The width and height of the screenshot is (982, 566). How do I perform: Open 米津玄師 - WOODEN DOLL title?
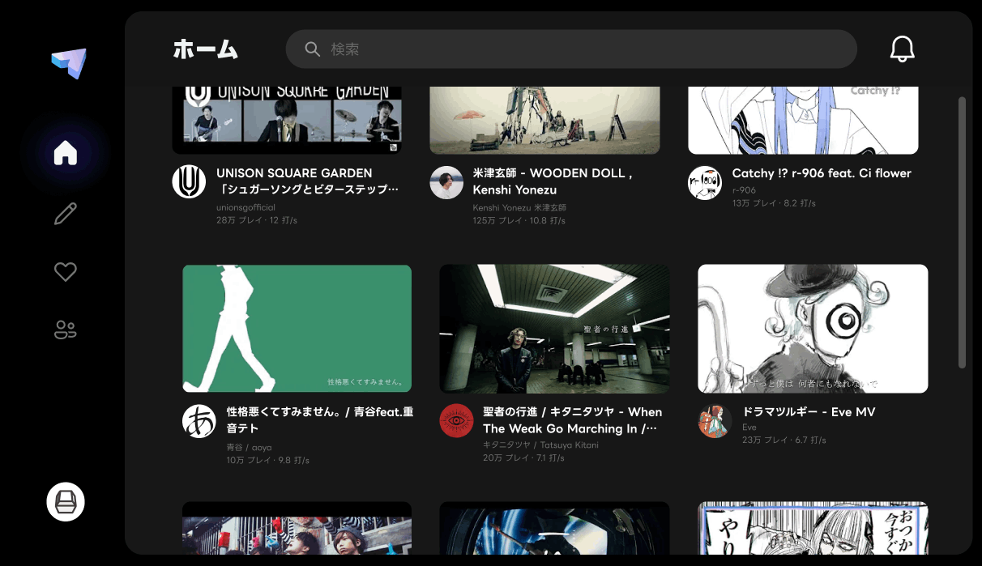pos(553,181)
